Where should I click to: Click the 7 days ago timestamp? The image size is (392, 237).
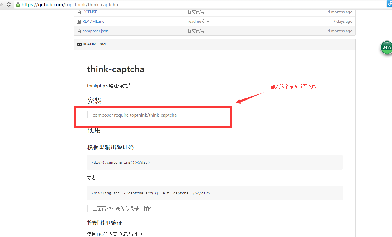tap(343, 21)
